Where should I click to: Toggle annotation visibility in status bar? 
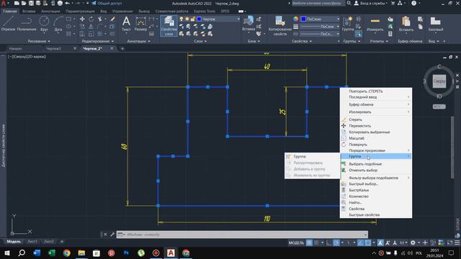click(x=380, y=242)
